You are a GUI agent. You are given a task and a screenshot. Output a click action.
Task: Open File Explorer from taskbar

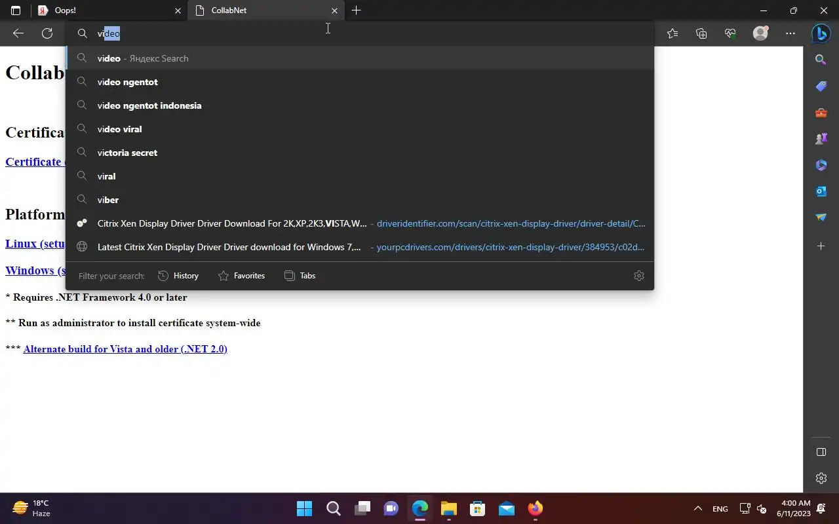click(x=448, y=508)
